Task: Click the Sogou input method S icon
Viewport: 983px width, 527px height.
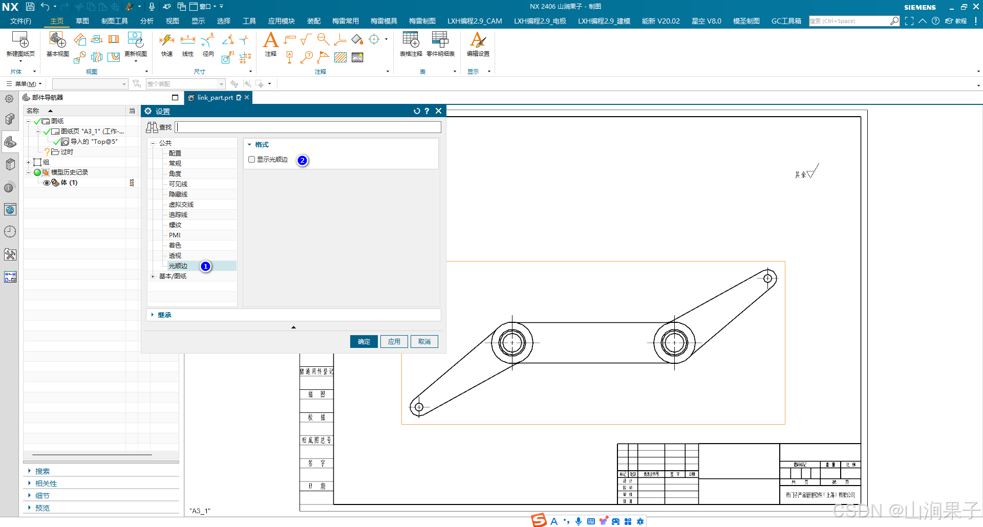Action: tap(539, 520)
